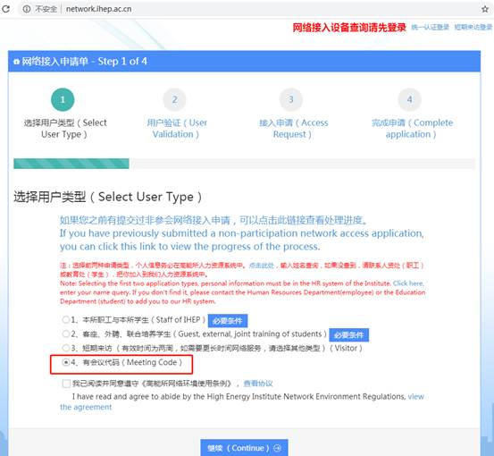Choose option 3 Visitor radio button
The height and width of the screenshot is (456, 494).
click(x=65, y=348)
